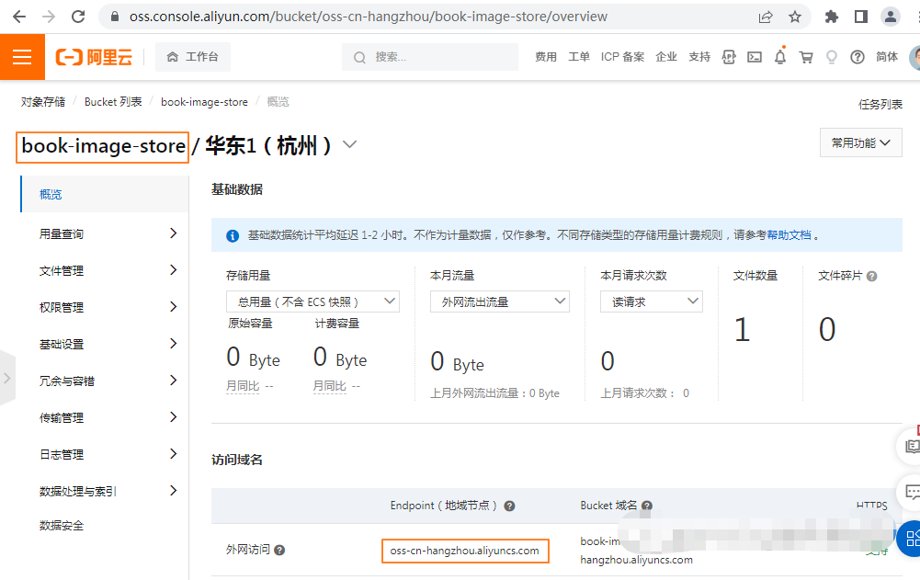Select the blue quick-apps grid icon
The height and width of the screenshot is (580, 920).
910,538
